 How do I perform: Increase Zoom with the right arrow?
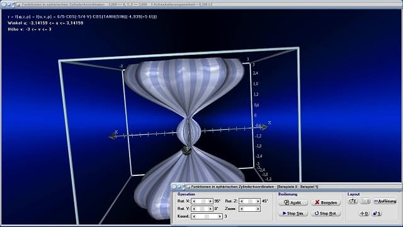pyautogui.click(x=258, y=209)
